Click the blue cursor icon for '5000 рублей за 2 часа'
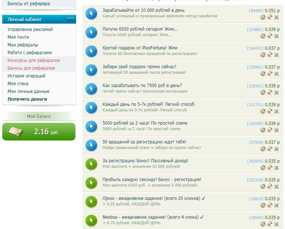Viewport: 285px width, 229px height. [91, 126]
